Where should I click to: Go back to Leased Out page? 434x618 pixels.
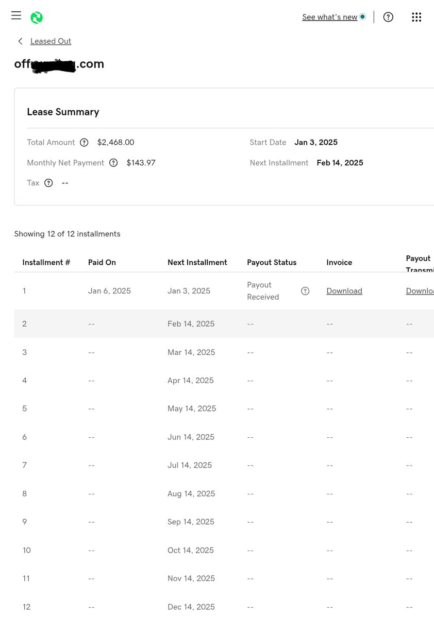pos(51,41)
